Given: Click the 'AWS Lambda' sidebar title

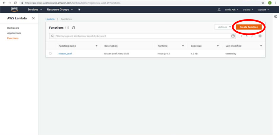Looking at the screenshot, I should 17,18.
